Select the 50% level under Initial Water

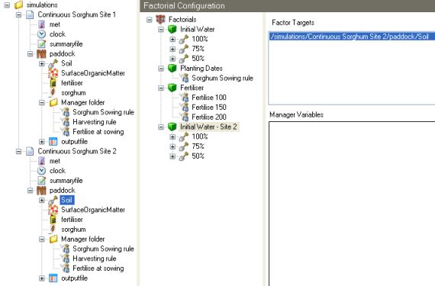pyautogui.click(x=198, y=59)
